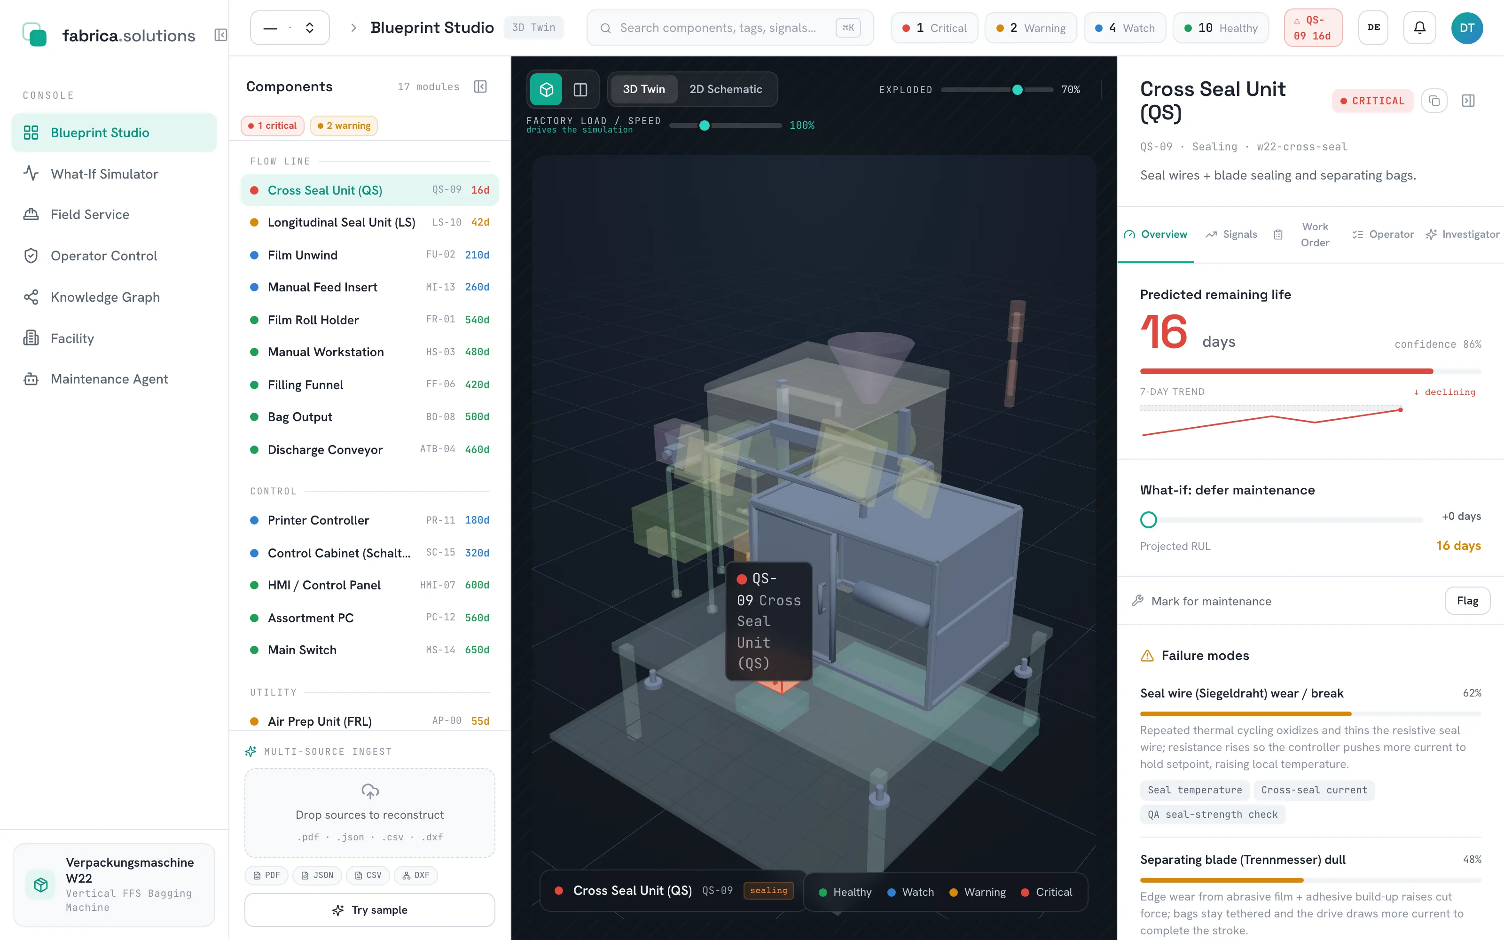Adjust Factory Load / Speed slider
Screen dimensions: 1504x940
(x=704, y=125)
